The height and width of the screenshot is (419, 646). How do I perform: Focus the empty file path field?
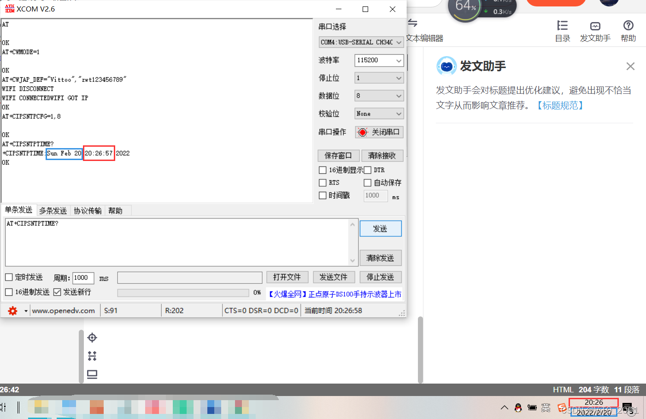click(190, 277)
